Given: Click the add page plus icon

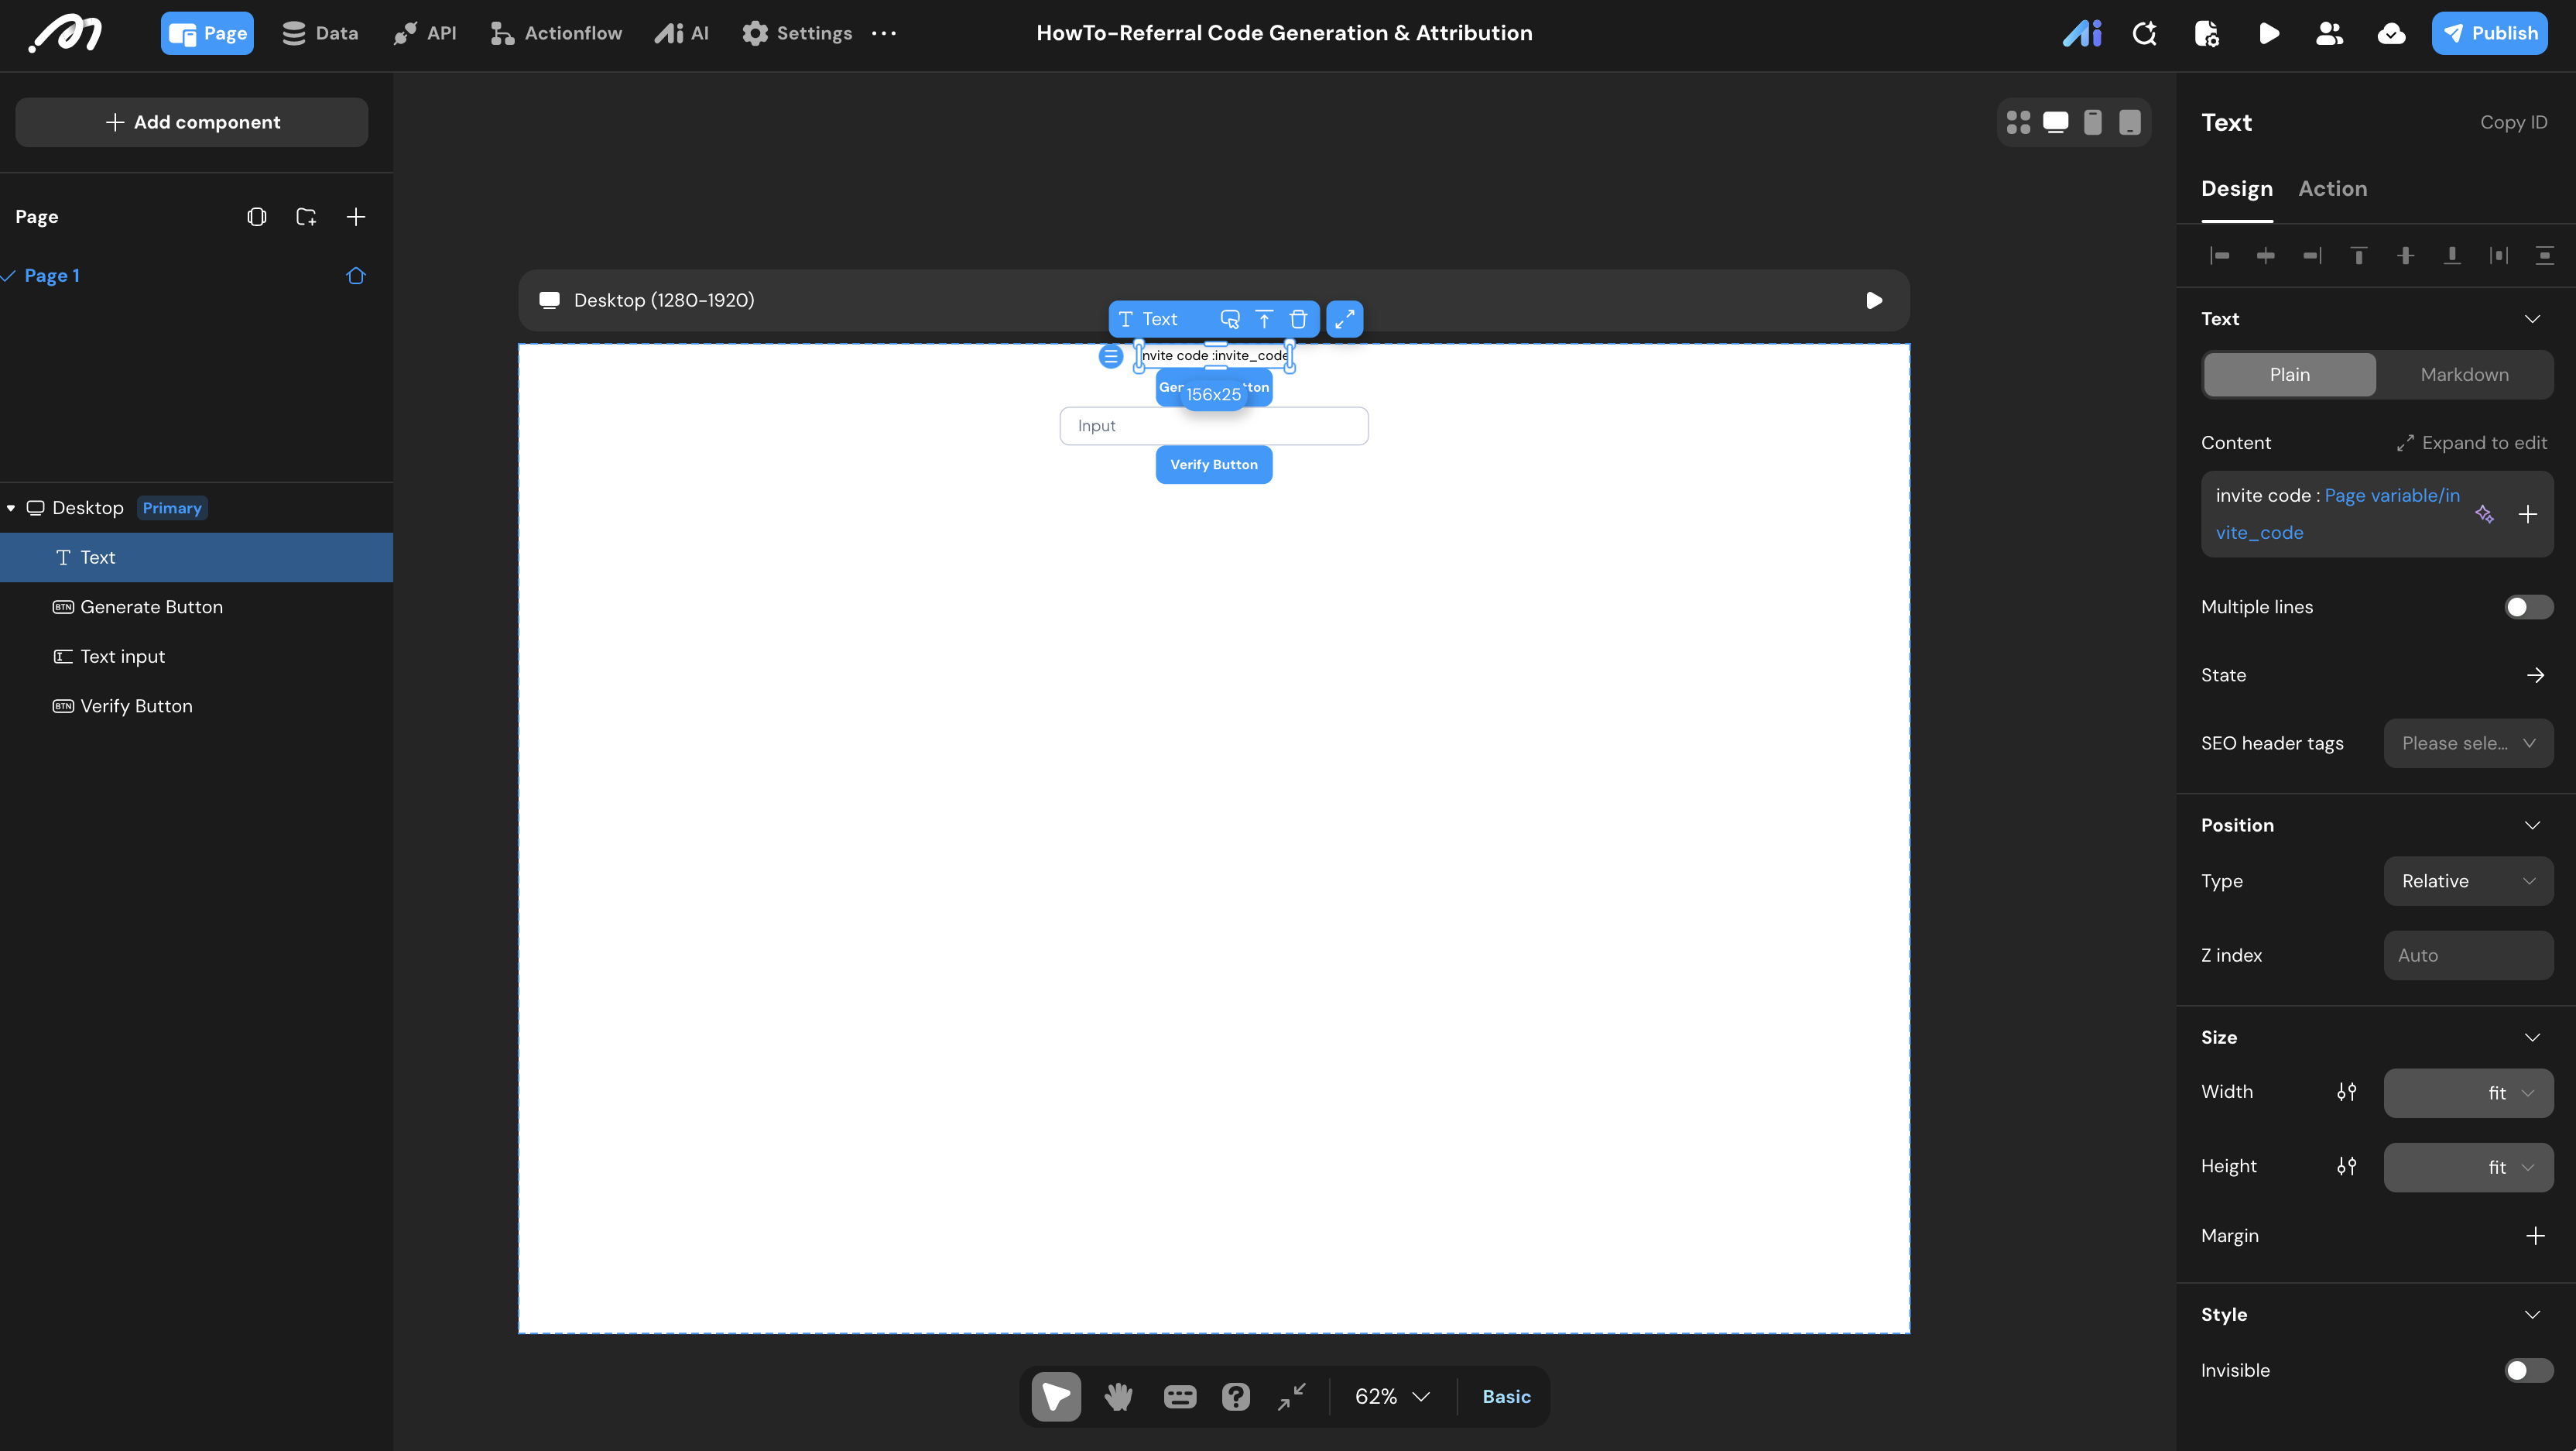Looking at the screenshot, I should [x=355, y=217].
